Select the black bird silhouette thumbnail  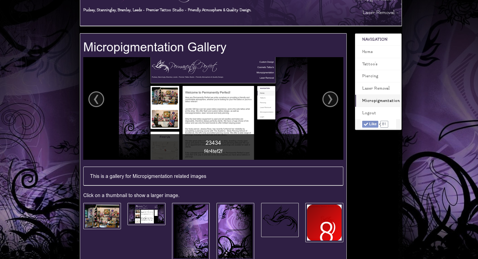(x=280, y=220)
